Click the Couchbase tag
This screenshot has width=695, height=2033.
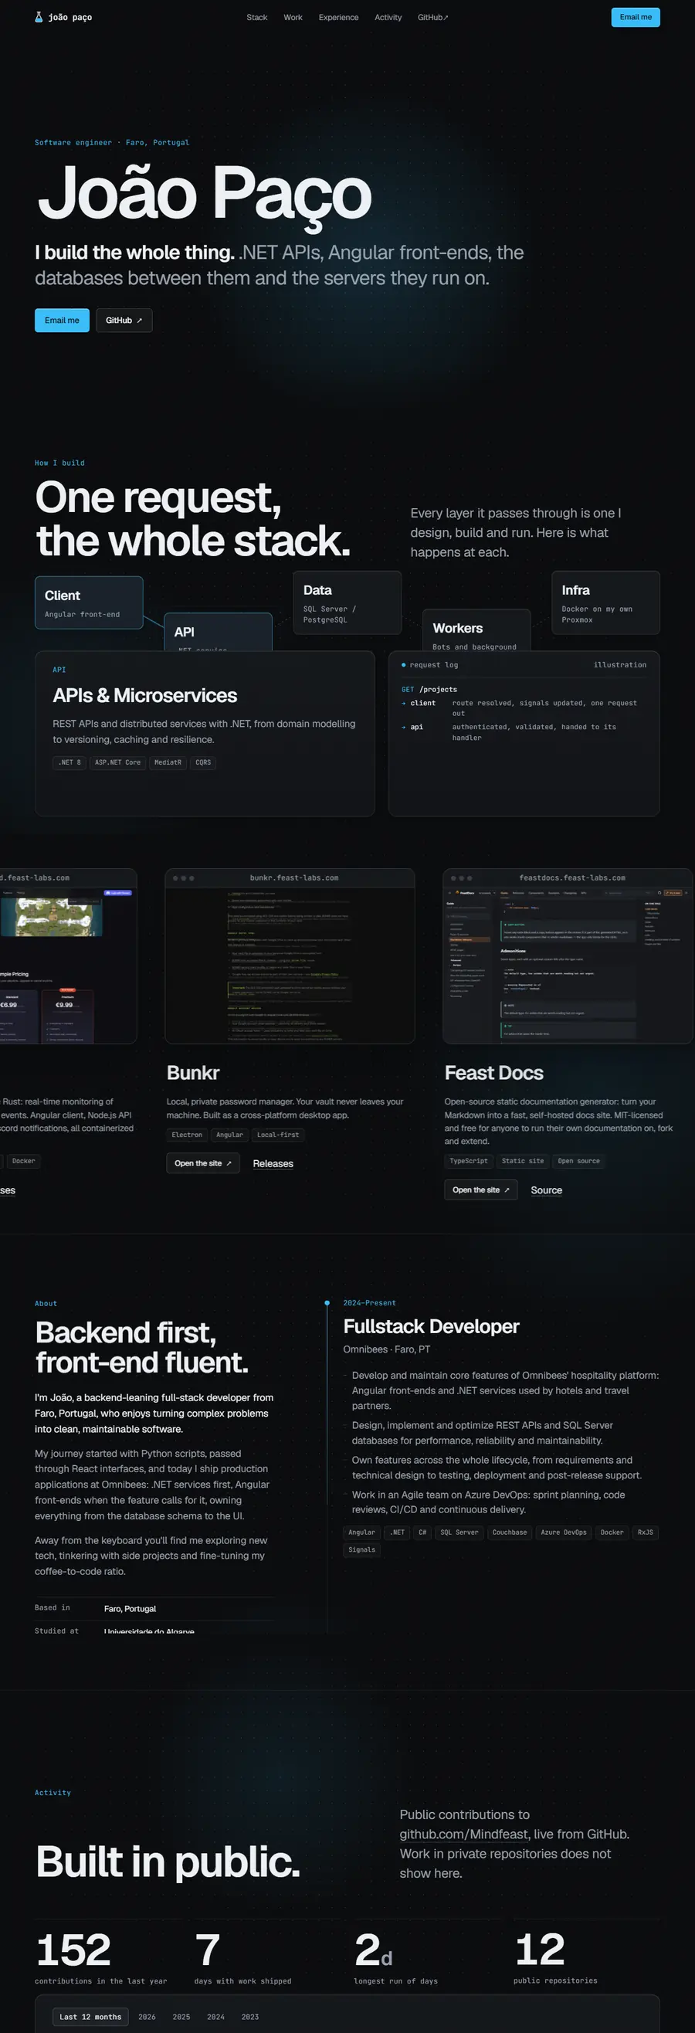click(x=510, y=1532)
